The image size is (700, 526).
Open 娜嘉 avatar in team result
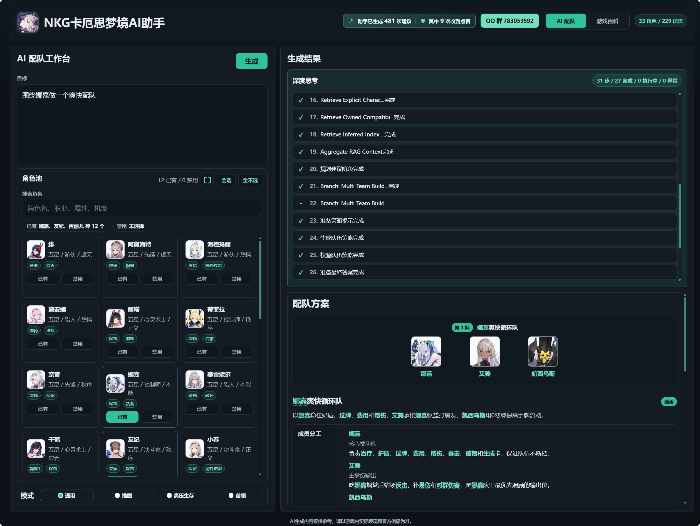pyautogui.click(x=426, y=351)
